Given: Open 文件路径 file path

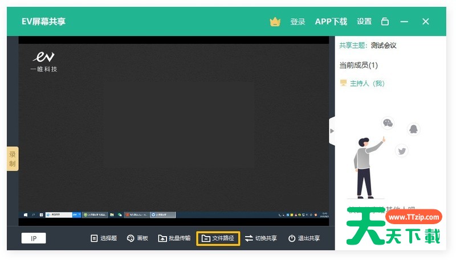Looking at the screenshot, I should [x=218, y=238].
